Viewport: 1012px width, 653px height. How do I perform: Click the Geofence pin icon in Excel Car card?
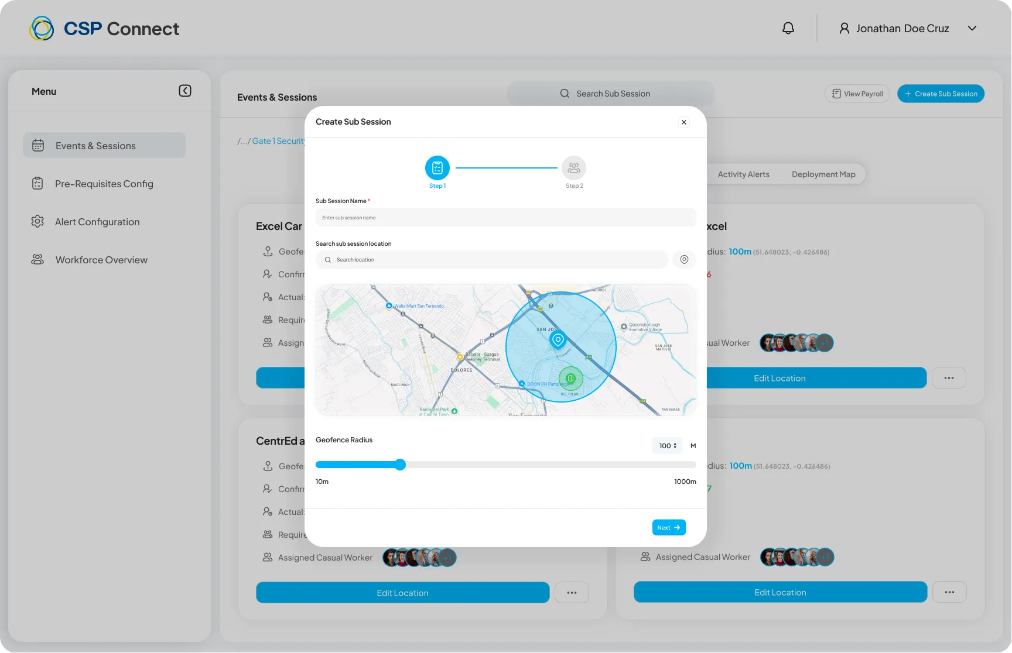(x=268, y=252)
